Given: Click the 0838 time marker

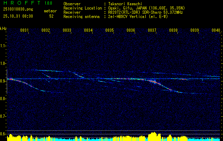Looking at the screenshot, I should point(173,30).
